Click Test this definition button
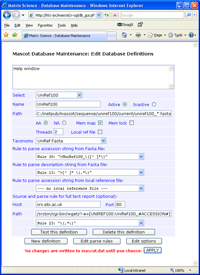Image resolution: width=200 pixels, height=275 pixels. pyautogui.click(x=59, y=232)
